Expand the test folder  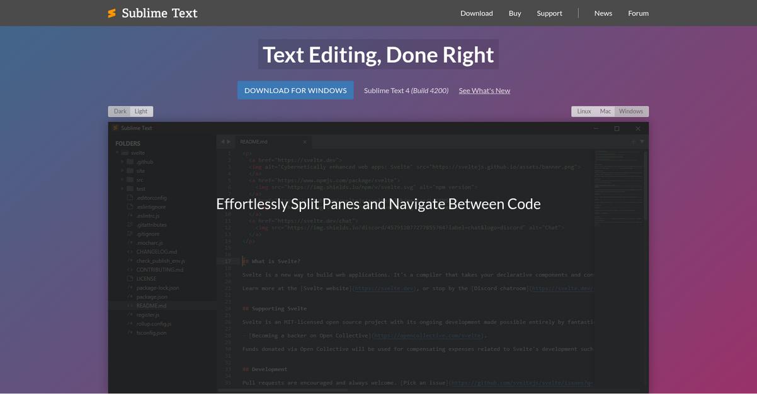(123, 189)
